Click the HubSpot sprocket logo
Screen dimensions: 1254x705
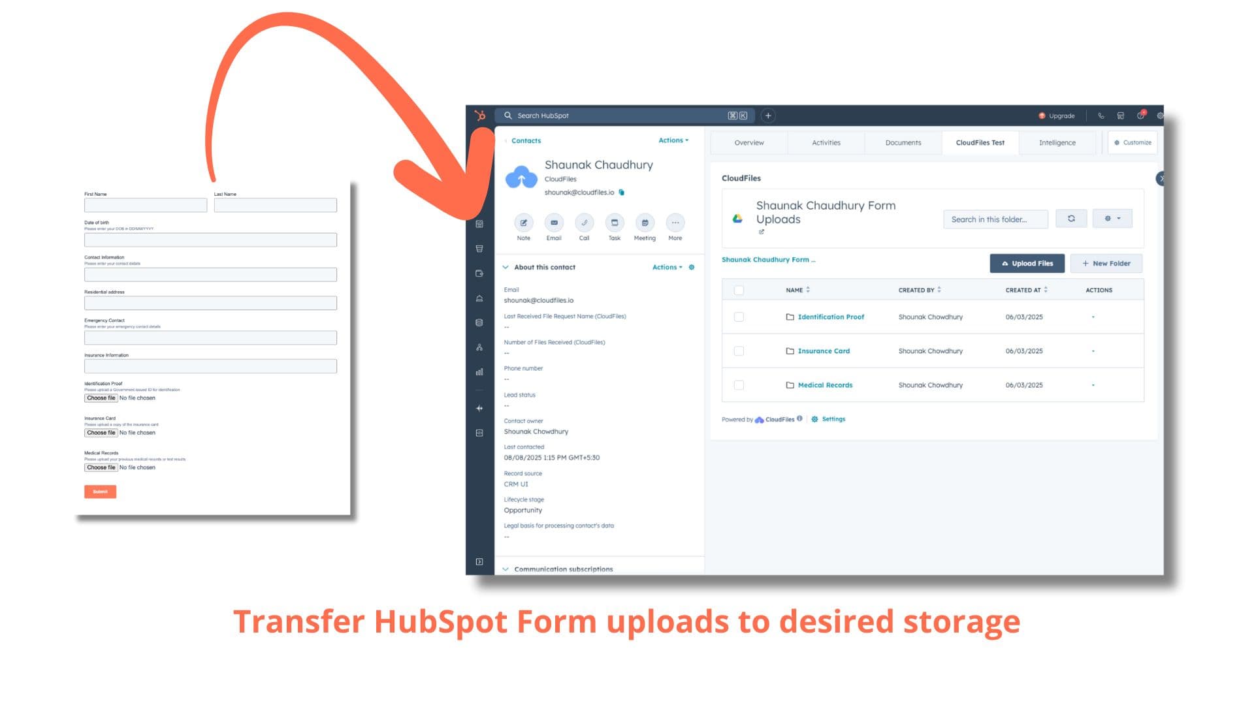[480, 116]
